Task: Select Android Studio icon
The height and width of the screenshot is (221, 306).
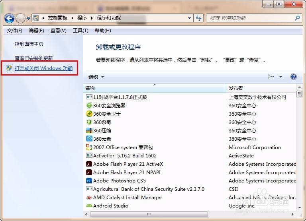Action: (x=89, y=205)
